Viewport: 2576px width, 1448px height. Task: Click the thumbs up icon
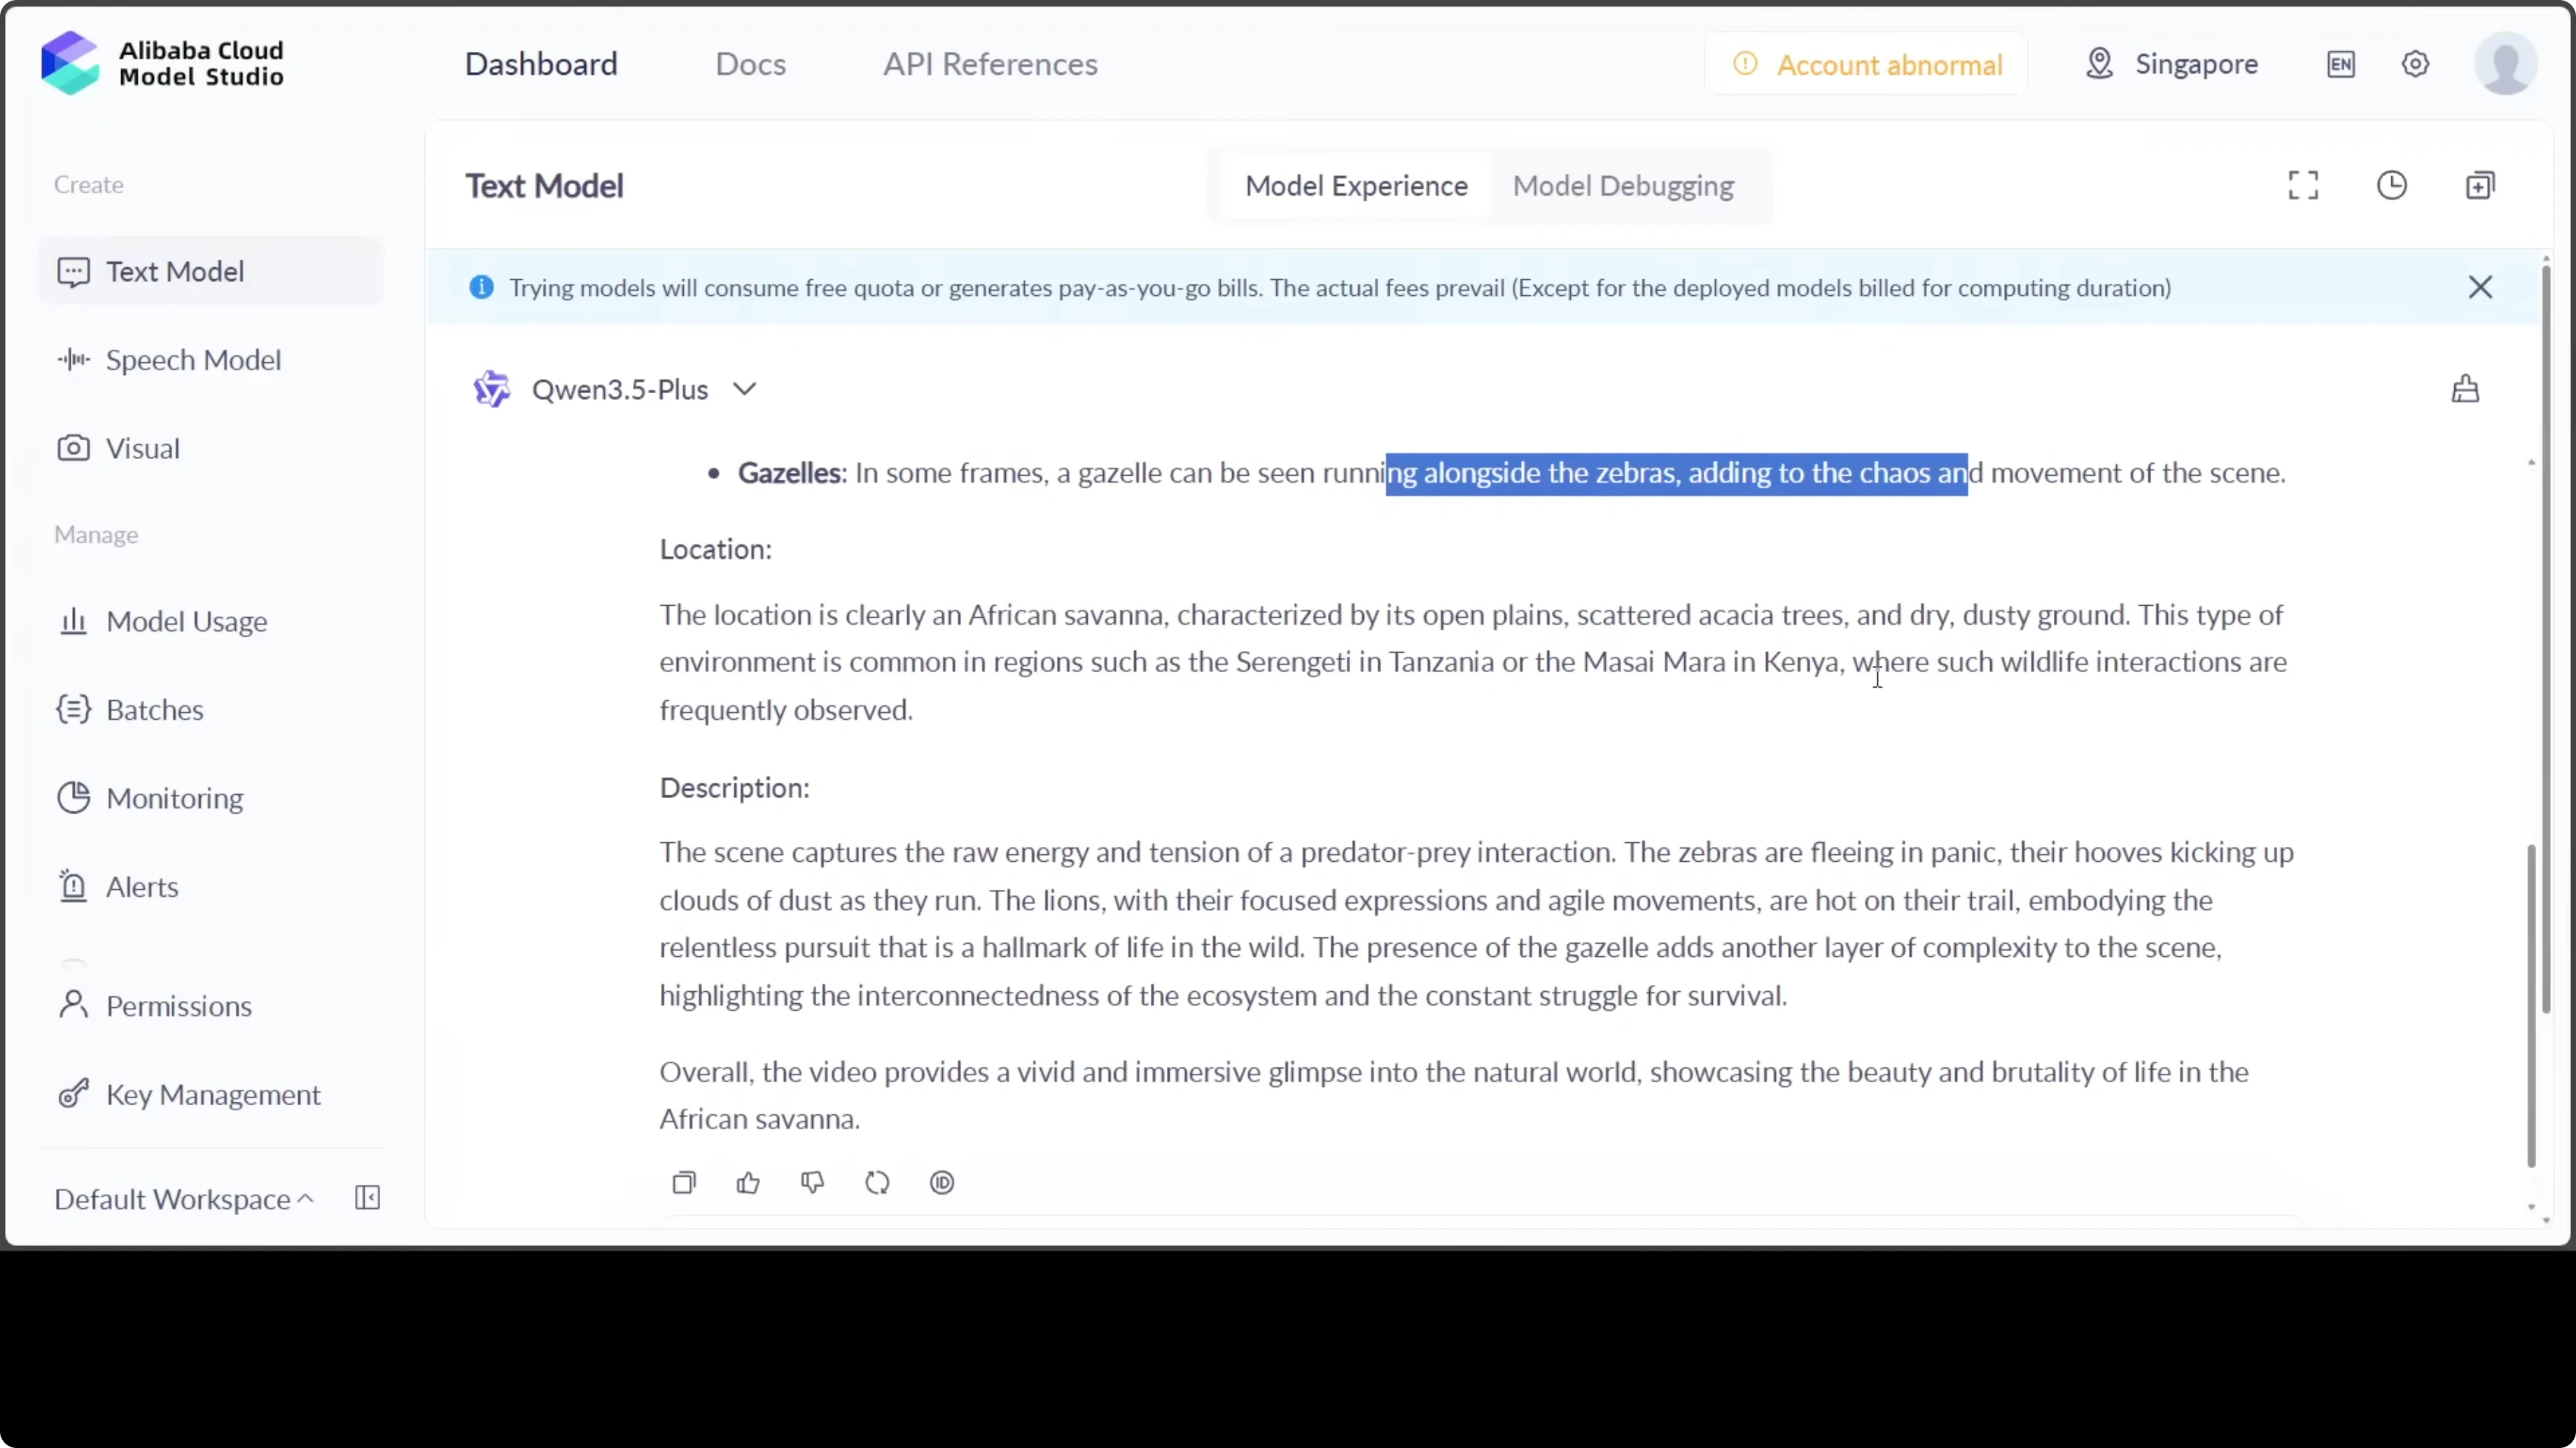coord(748,1183)
